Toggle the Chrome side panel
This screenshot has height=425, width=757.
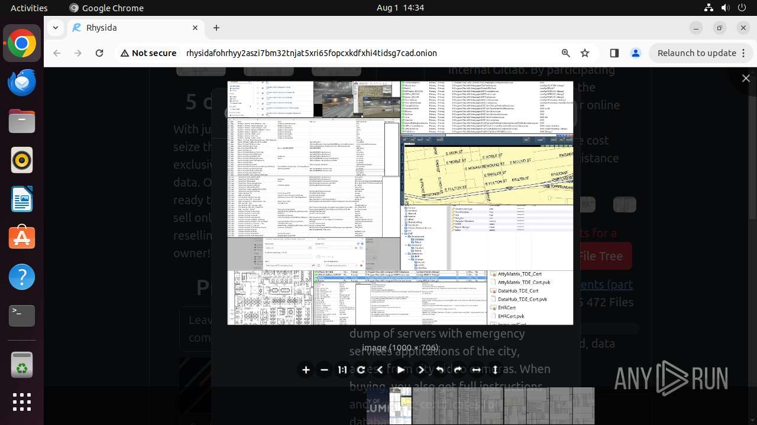pyautogui.click(x=614, y=53)
